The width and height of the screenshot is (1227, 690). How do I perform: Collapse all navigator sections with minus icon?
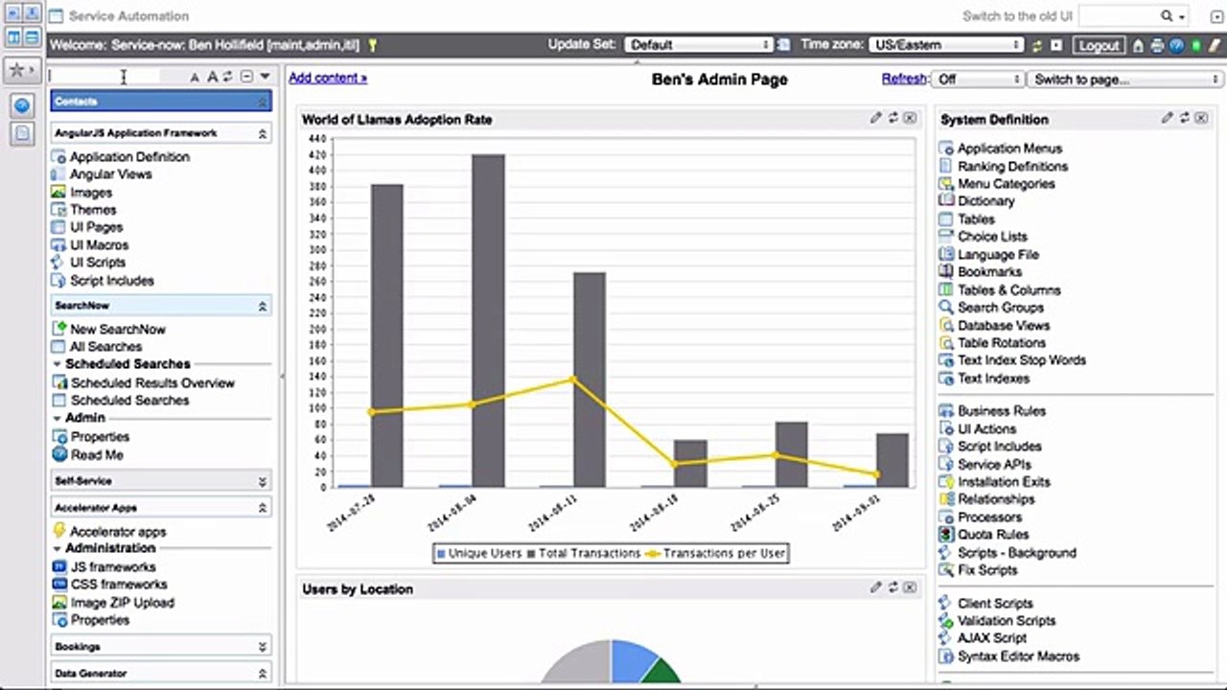(x=246, y=77)
